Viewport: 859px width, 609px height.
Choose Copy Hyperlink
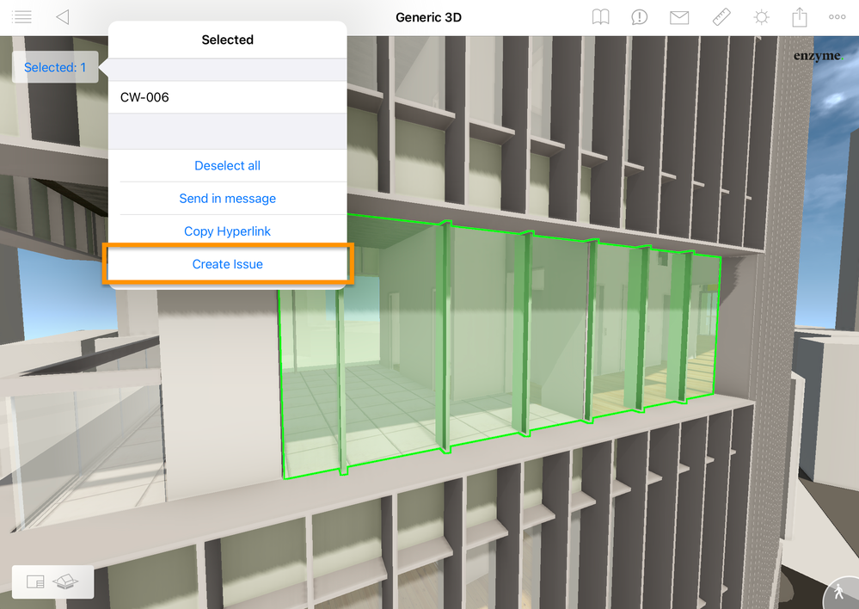pos(227,231)
